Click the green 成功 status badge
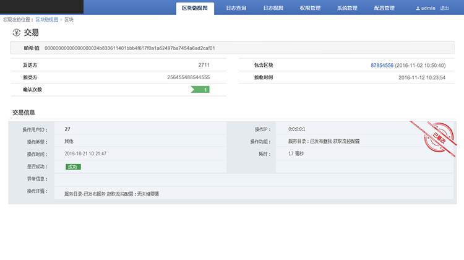Image resolution: width=464 pixels, height=260 pixels. click(73, 167)
